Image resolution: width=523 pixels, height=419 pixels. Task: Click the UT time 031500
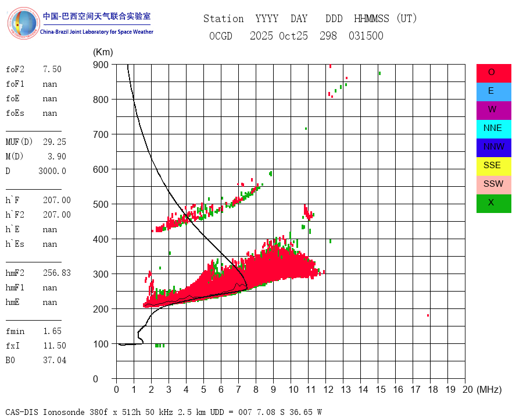pyautogui.click(x=366, y=35)
